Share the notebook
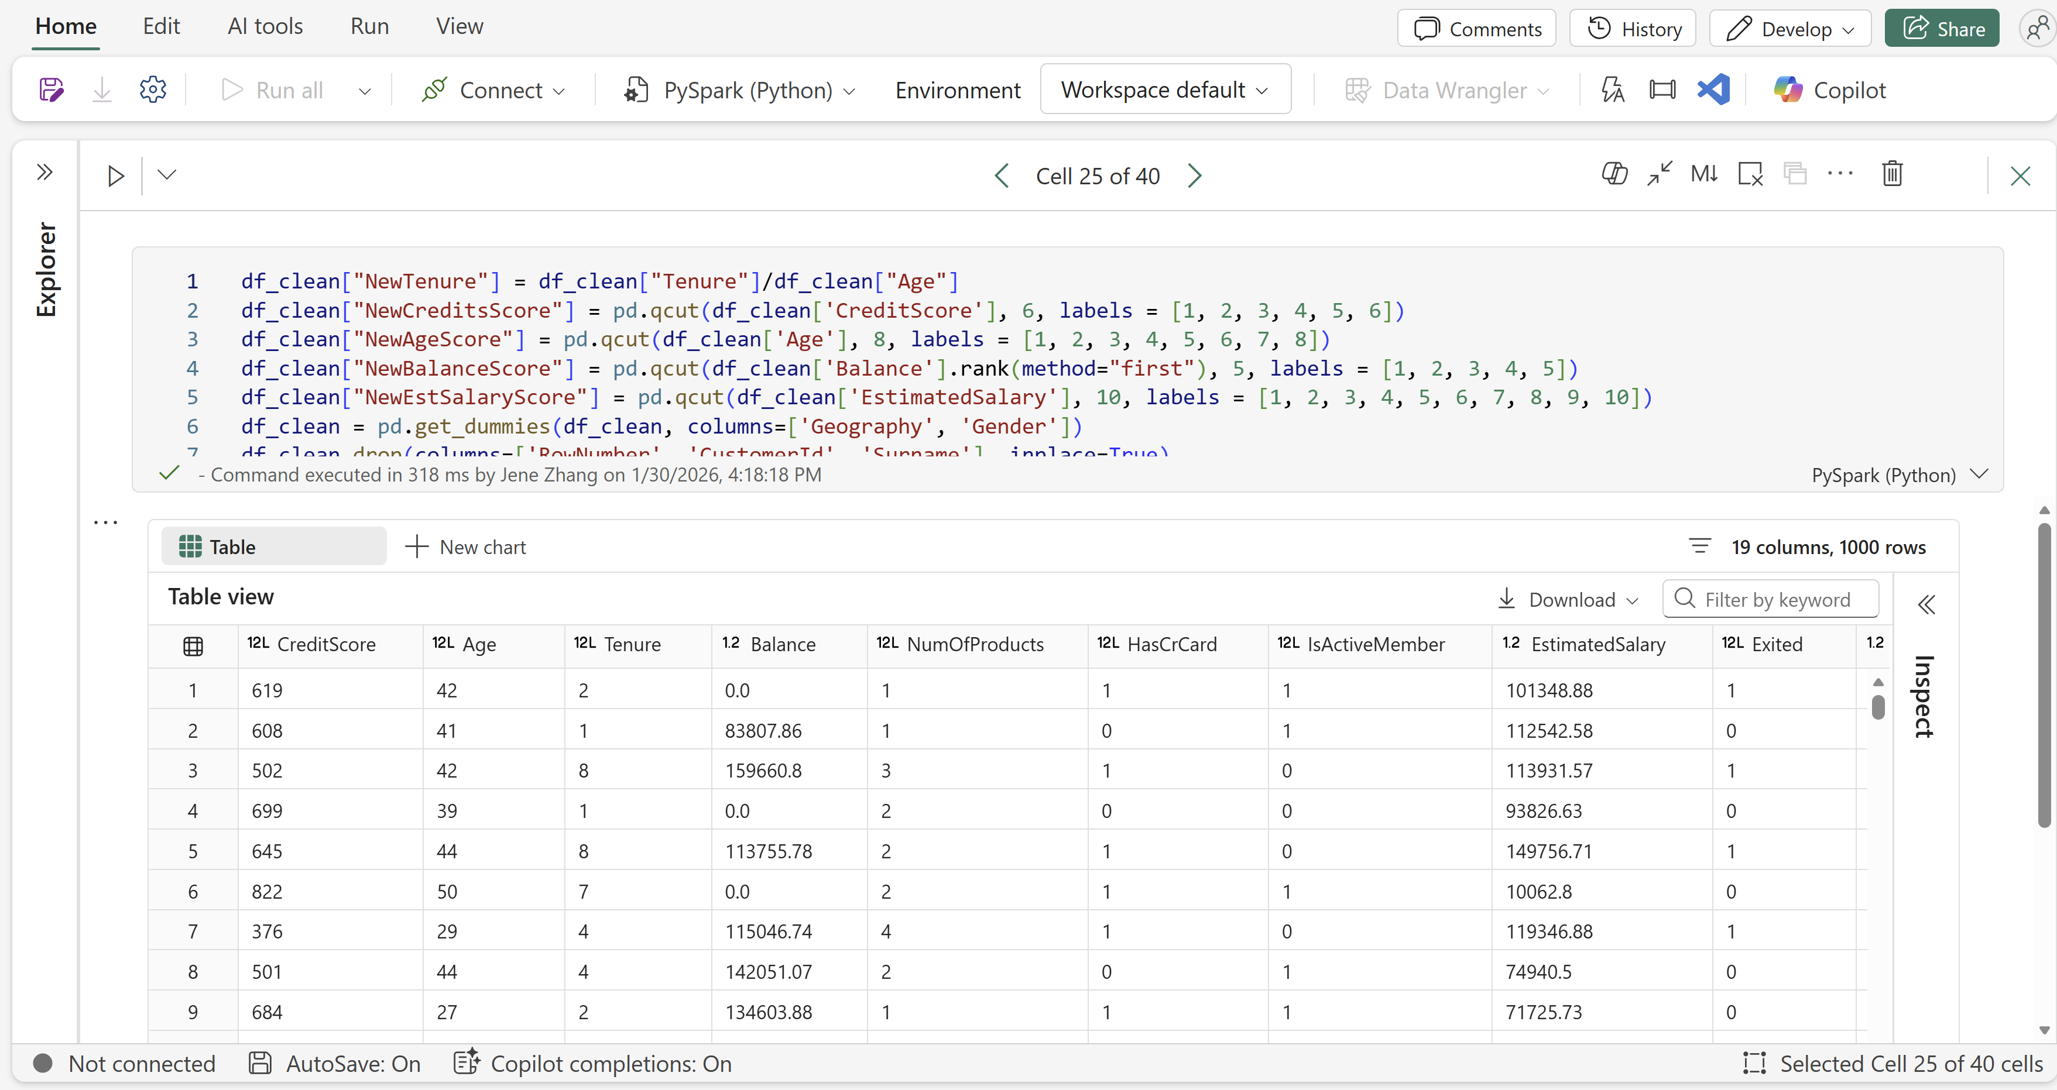This screenshot has height=1090, width=2057. tap(1942, 28)
